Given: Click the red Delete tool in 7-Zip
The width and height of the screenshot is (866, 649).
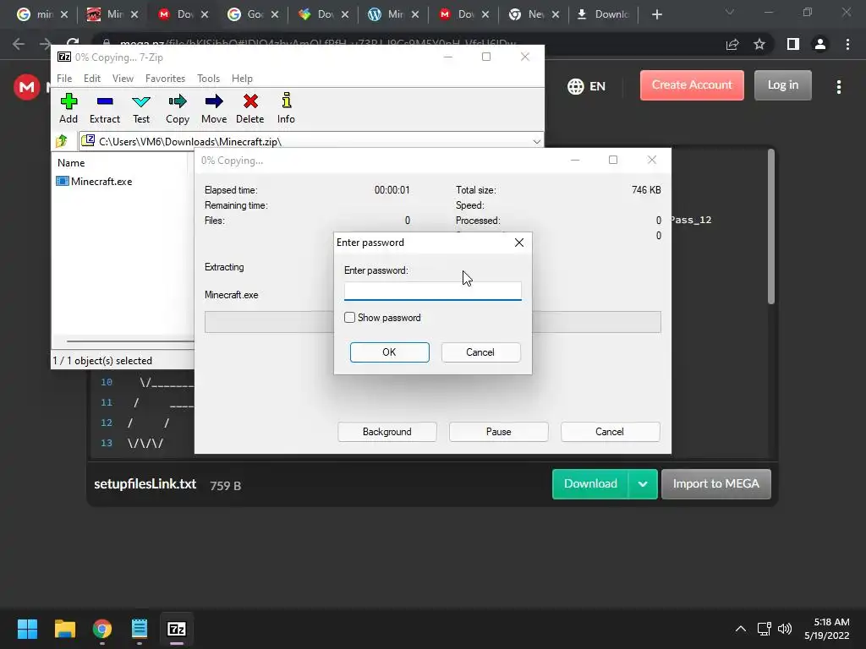Looking at the screenshot, I should [x=250, y=108].
